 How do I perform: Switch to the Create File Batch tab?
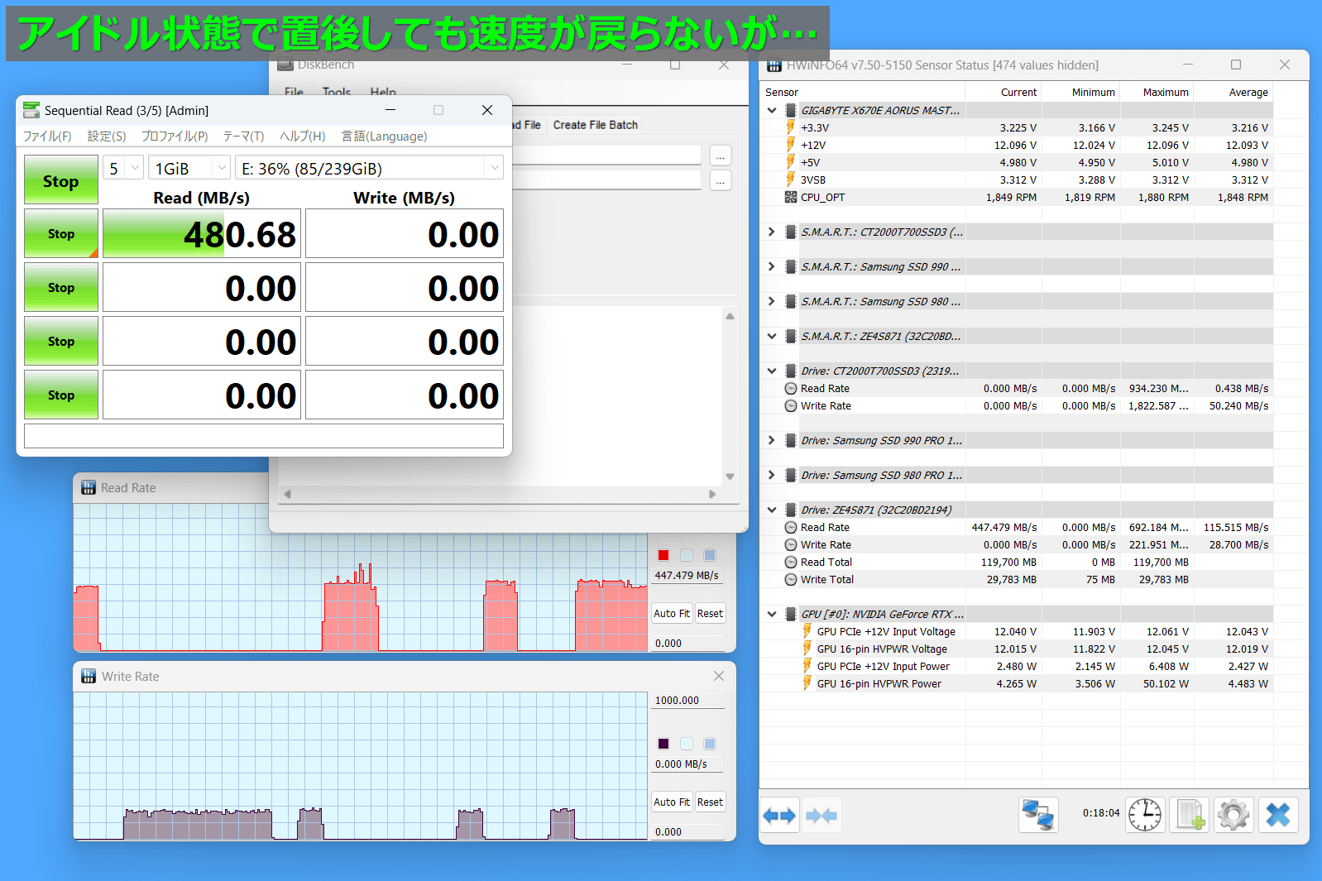point(595,125)
